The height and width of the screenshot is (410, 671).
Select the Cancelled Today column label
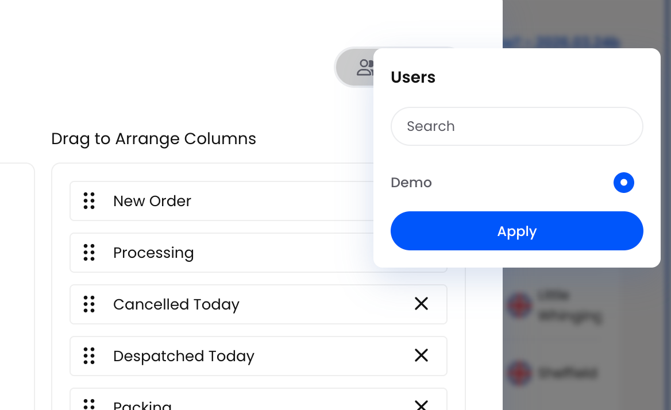pos(176,304)
